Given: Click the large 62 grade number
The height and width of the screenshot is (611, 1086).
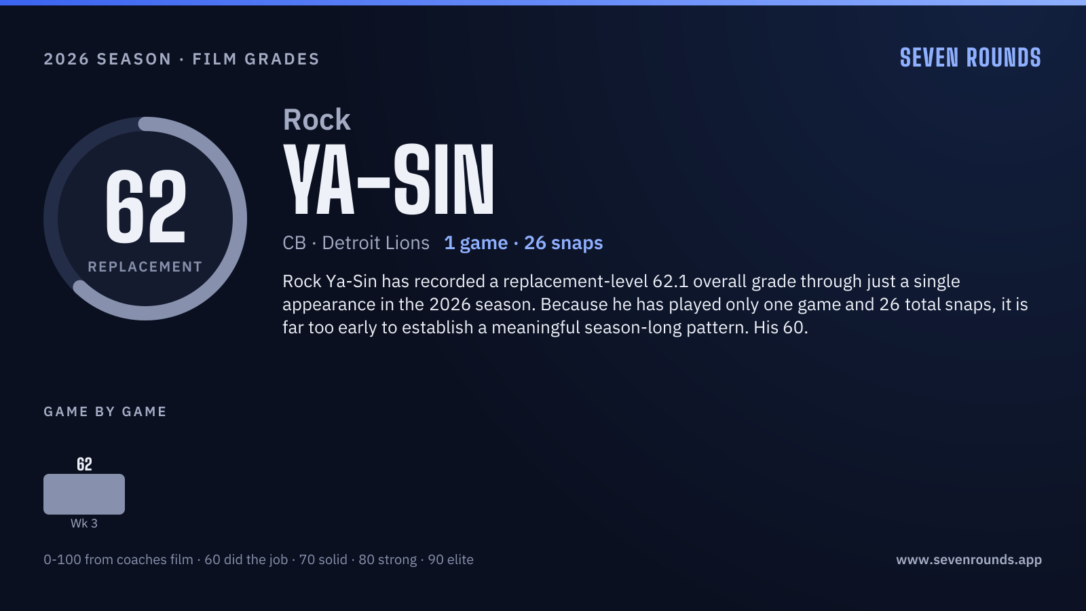Looking at the screenshot, I should coord(145,206).
